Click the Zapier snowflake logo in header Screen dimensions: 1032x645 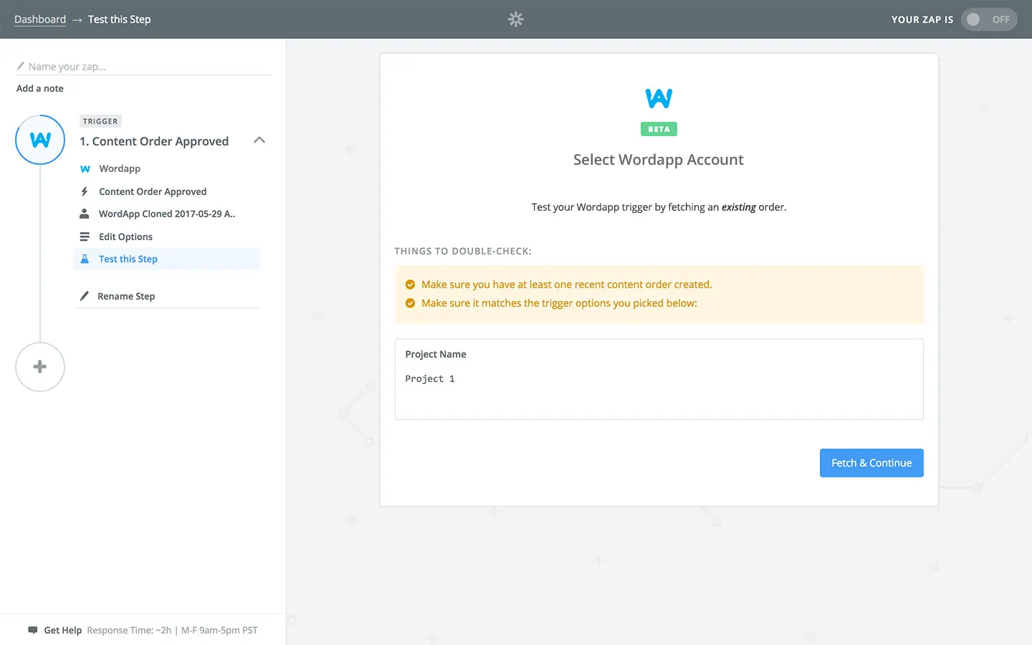516,19
